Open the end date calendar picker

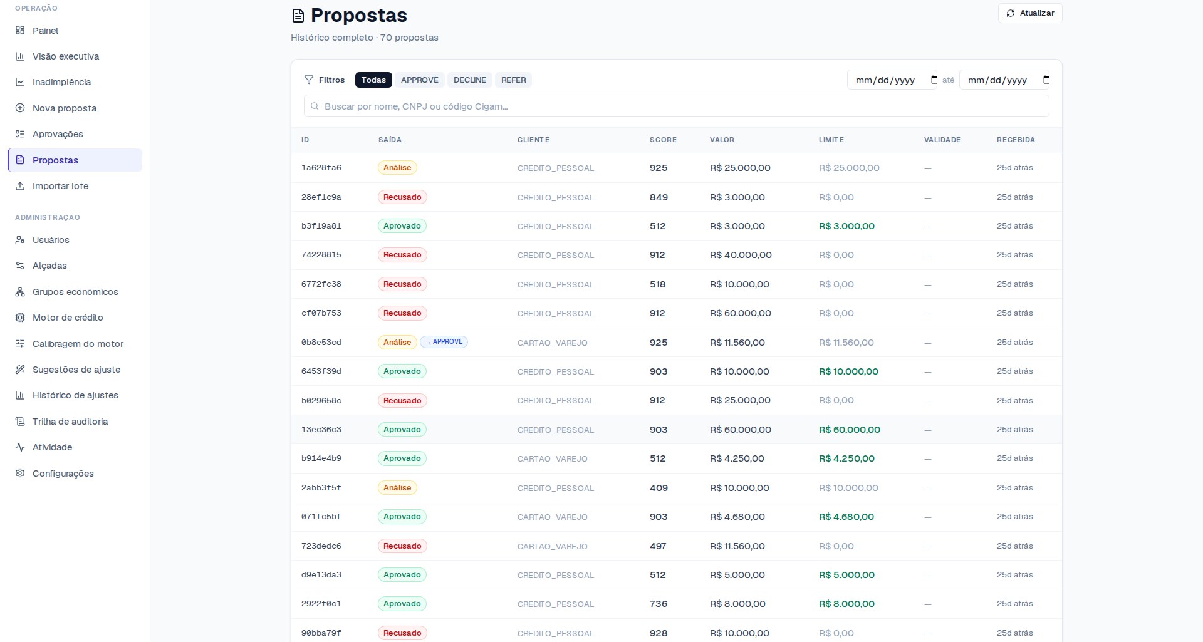point(1046,80)
